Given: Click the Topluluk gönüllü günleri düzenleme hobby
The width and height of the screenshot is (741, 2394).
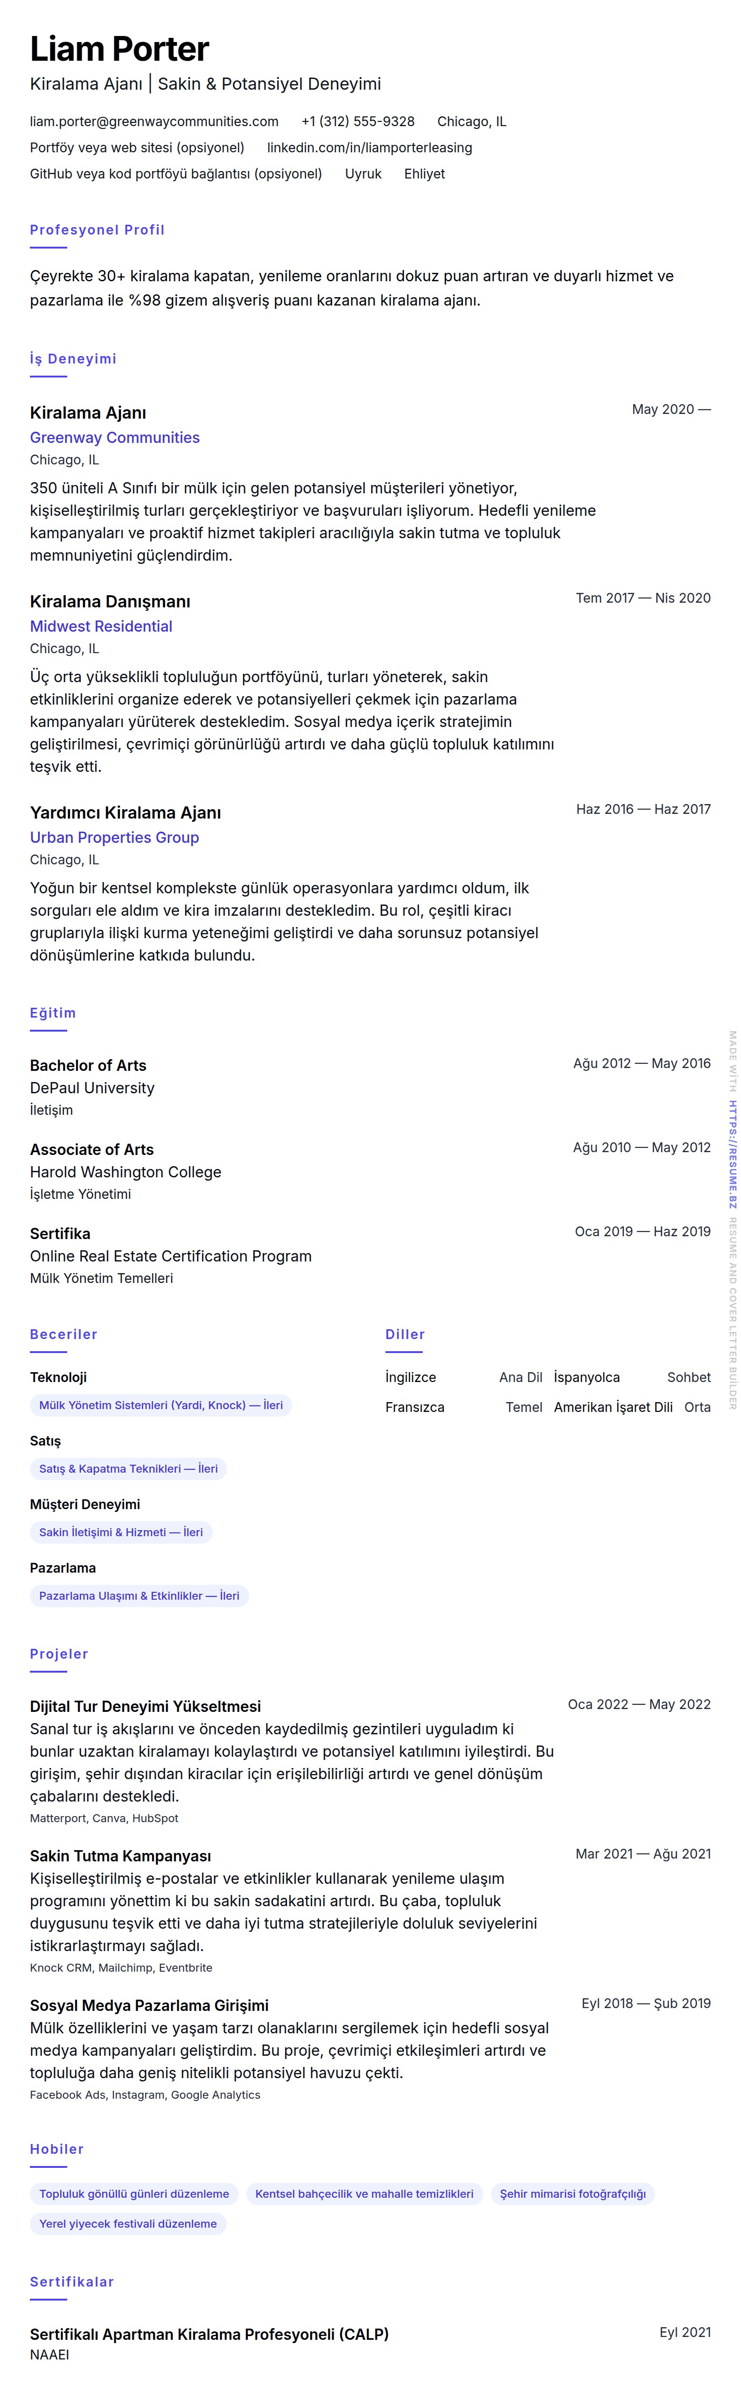Looking at the screenshot, I should (134, 2193).
